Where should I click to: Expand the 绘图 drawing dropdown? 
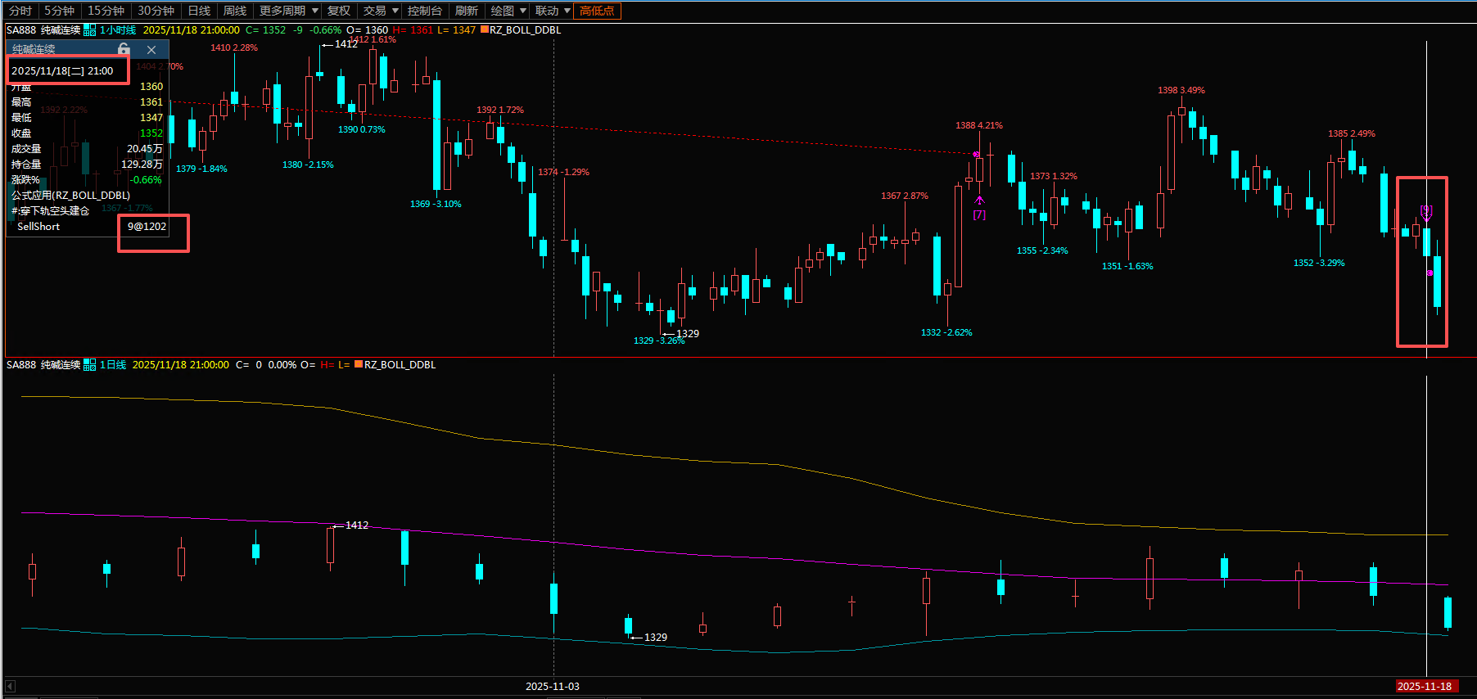pos(508,11)
